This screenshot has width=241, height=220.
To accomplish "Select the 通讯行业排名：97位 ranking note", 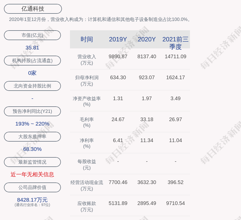I will [x=32, y=205].
